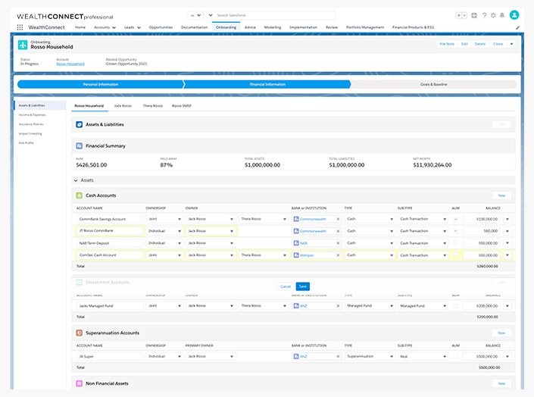Image resolution: width=534 pixels, height=397 pixels.
Task: Open Ownership dropdown for CommBank Savings Account
Action: point(164,219)
